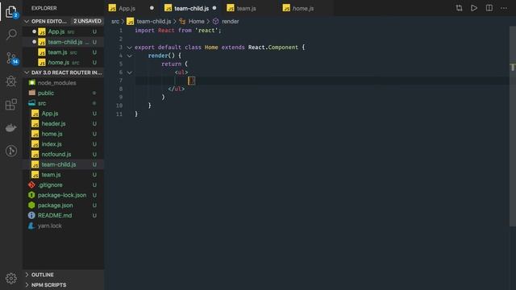Screen dimensions: 516x290
Task: Open the Search view in activity bar
Action: 11,34
